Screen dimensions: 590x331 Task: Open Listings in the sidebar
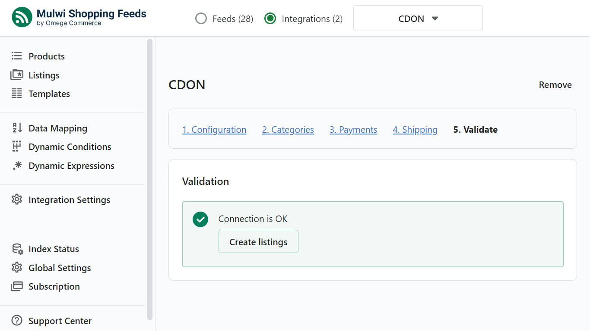44,75
